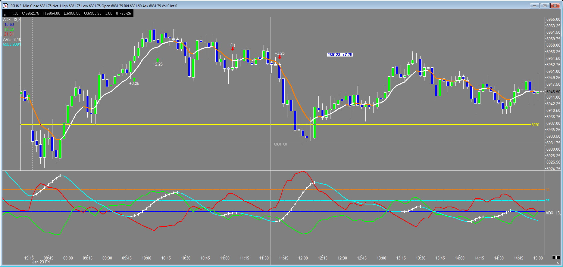Click the cyan 25 level label
This screenshot has width=563, height=267.
tap(547, 201)
